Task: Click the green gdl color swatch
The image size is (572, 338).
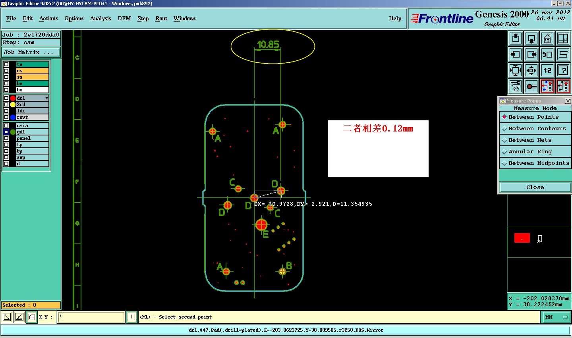Action: (13, 132)
